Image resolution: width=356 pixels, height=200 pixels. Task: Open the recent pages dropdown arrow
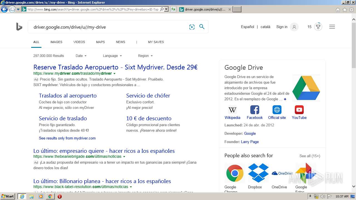click(18, 9)
